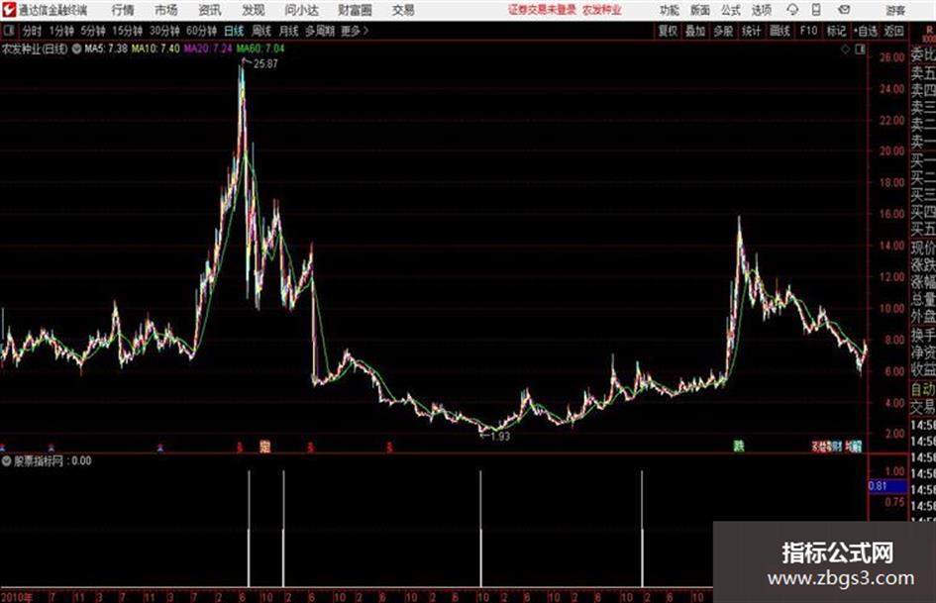Open the 公式 menu

click(x=731, y=10)
